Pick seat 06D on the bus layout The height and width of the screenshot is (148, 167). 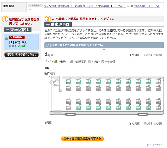118,82
